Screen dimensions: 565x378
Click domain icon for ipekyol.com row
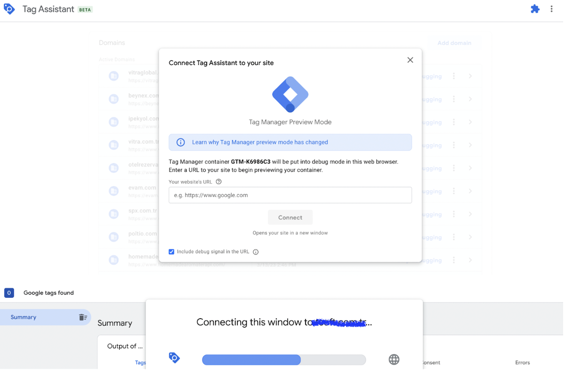pos(113,122)
